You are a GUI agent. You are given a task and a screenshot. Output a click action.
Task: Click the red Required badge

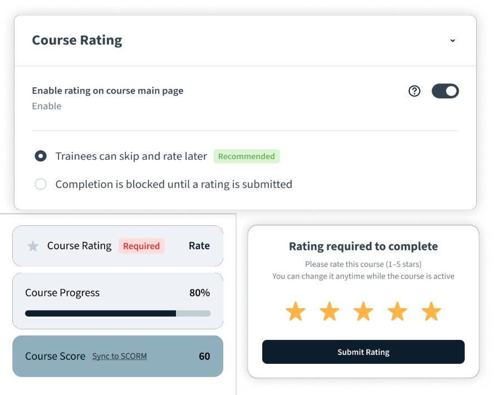tap(141, 246)
